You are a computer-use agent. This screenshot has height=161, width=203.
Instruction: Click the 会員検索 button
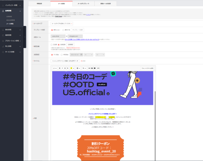pos(71,44)
